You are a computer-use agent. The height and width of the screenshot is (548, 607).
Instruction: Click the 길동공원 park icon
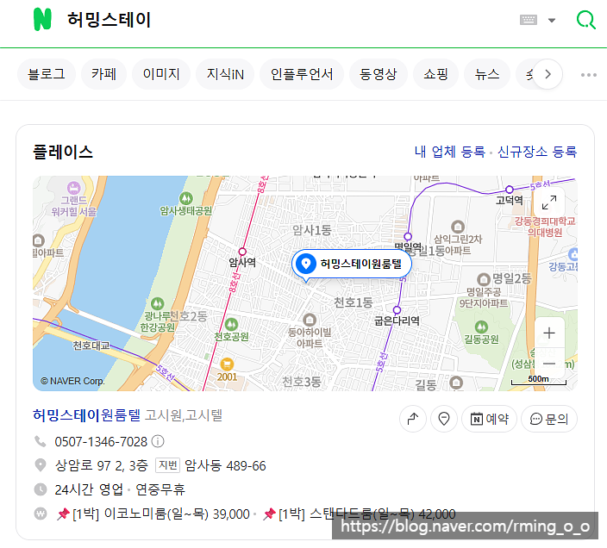pyautogui.click(x=481, y=327)
